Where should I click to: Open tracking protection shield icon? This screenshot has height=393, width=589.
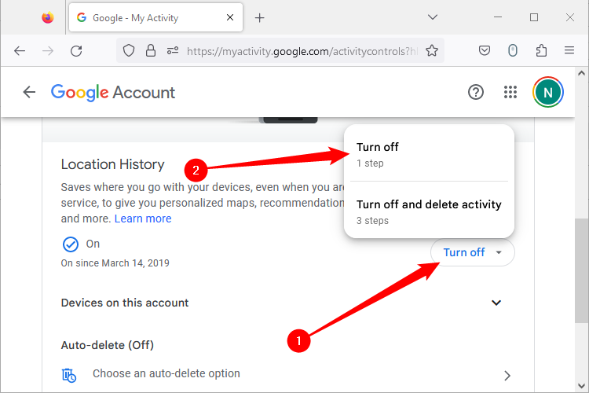click(x=129, y=50)
